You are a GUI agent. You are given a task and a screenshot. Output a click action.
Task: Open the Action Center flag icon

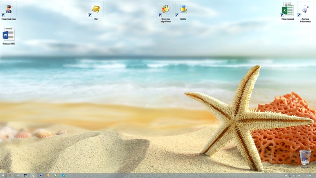(x=286, y=176)
